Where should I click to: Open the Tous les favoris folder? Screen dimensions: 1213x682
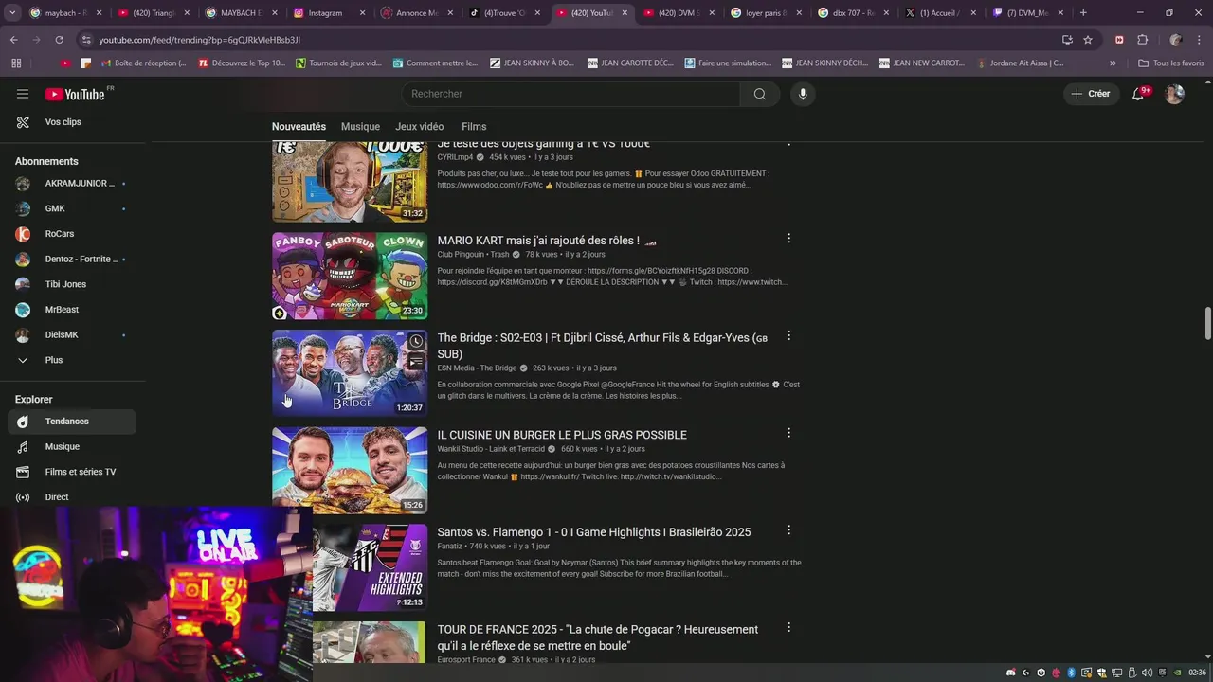click(x=1170, y=63)
